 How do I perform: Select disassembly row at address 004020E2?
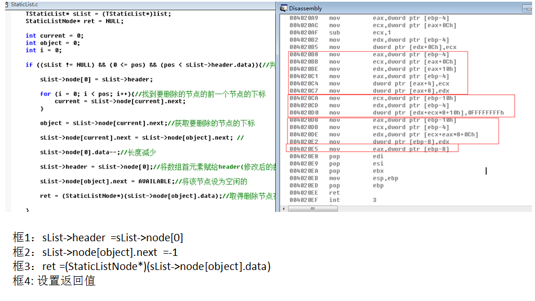[369, 142]
